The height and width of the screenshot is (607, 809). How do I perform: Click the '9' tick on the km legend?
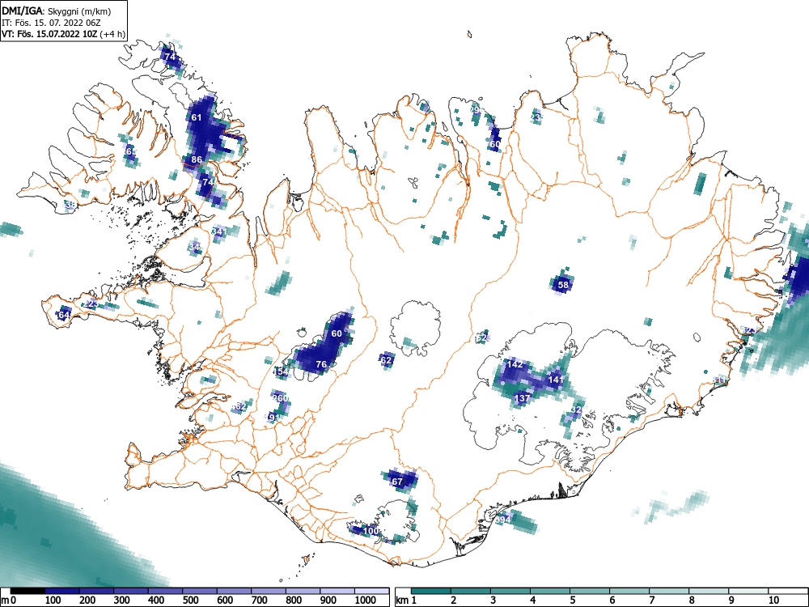pos(731,601)
